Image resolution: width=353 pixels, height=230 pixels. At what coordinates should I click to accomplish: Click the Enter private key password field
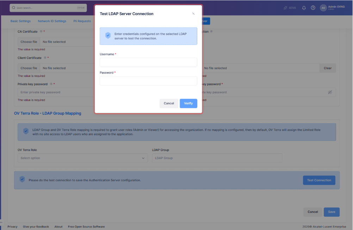click(x=56, y=92)
